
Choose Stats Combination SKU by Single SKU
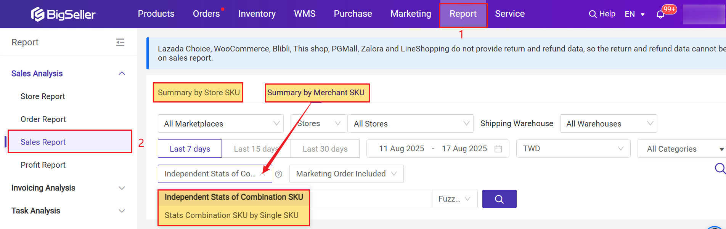coord(231,215)
